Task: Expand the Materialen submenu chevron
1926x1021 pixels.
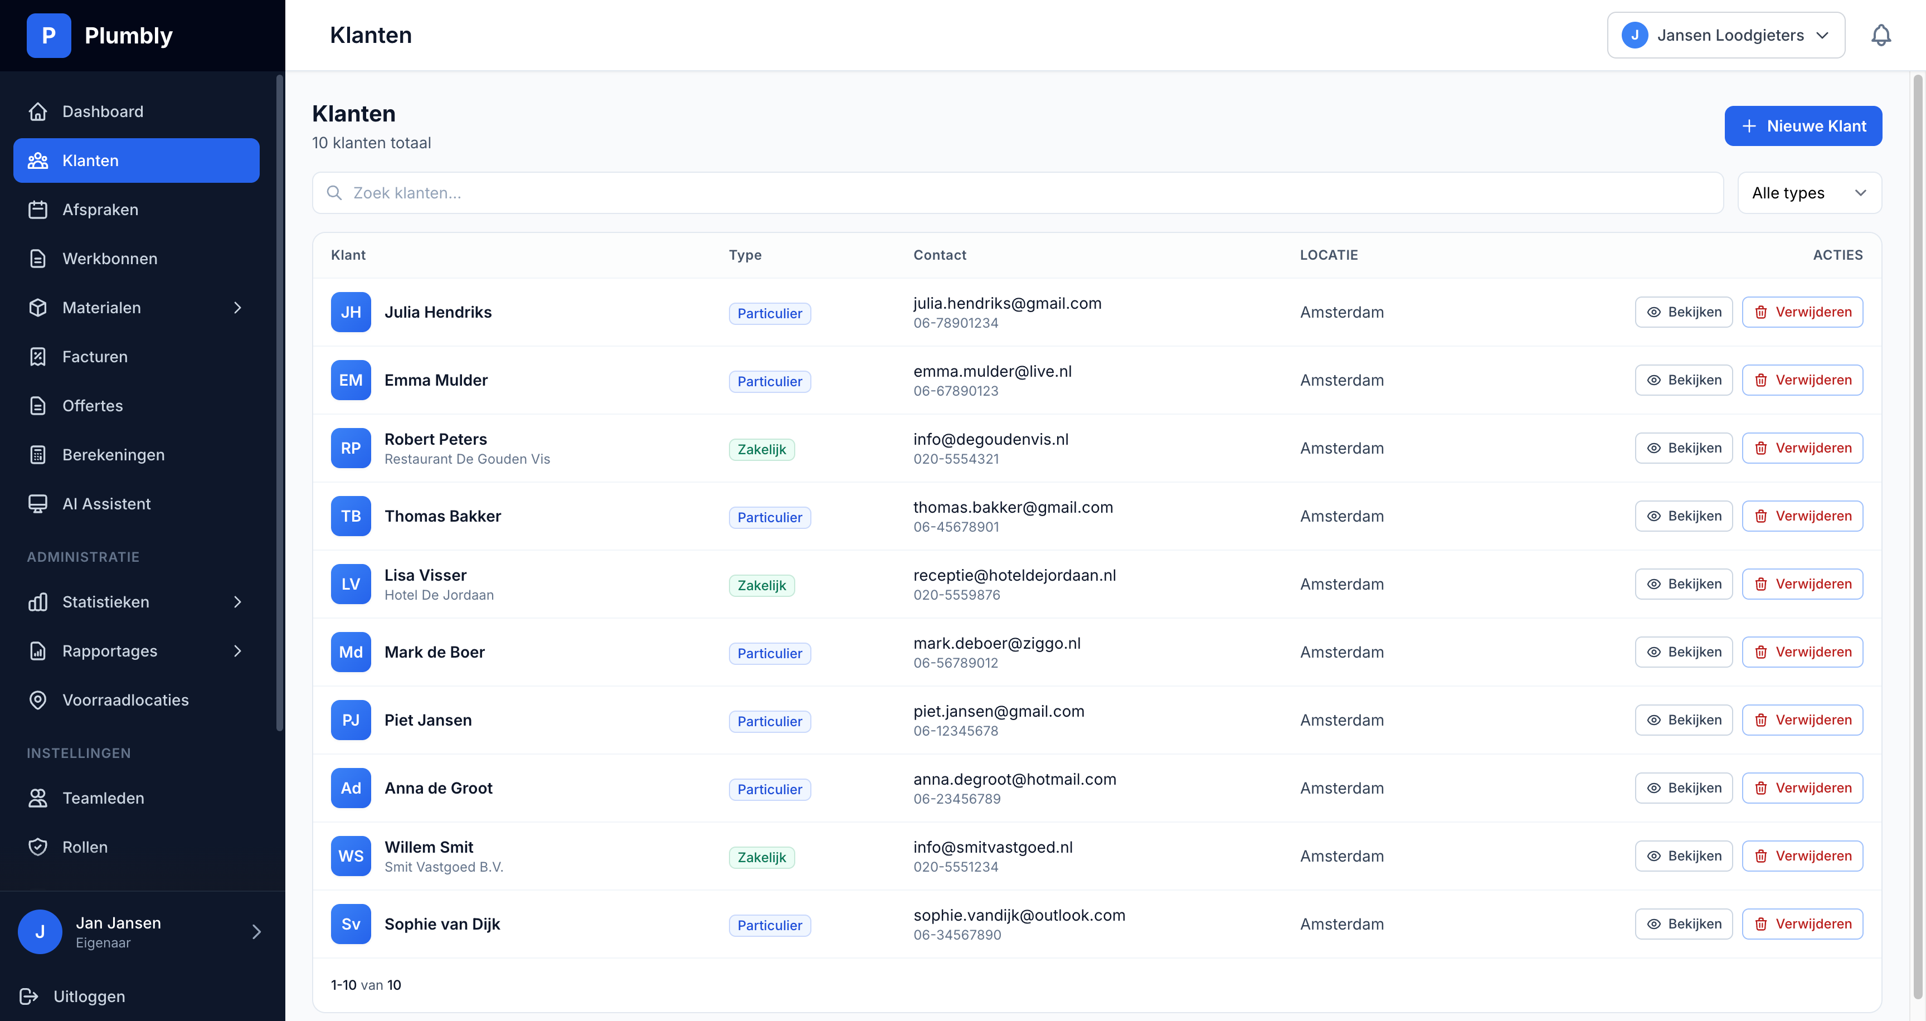Action: pyautogui.click(x=238, y=307)
